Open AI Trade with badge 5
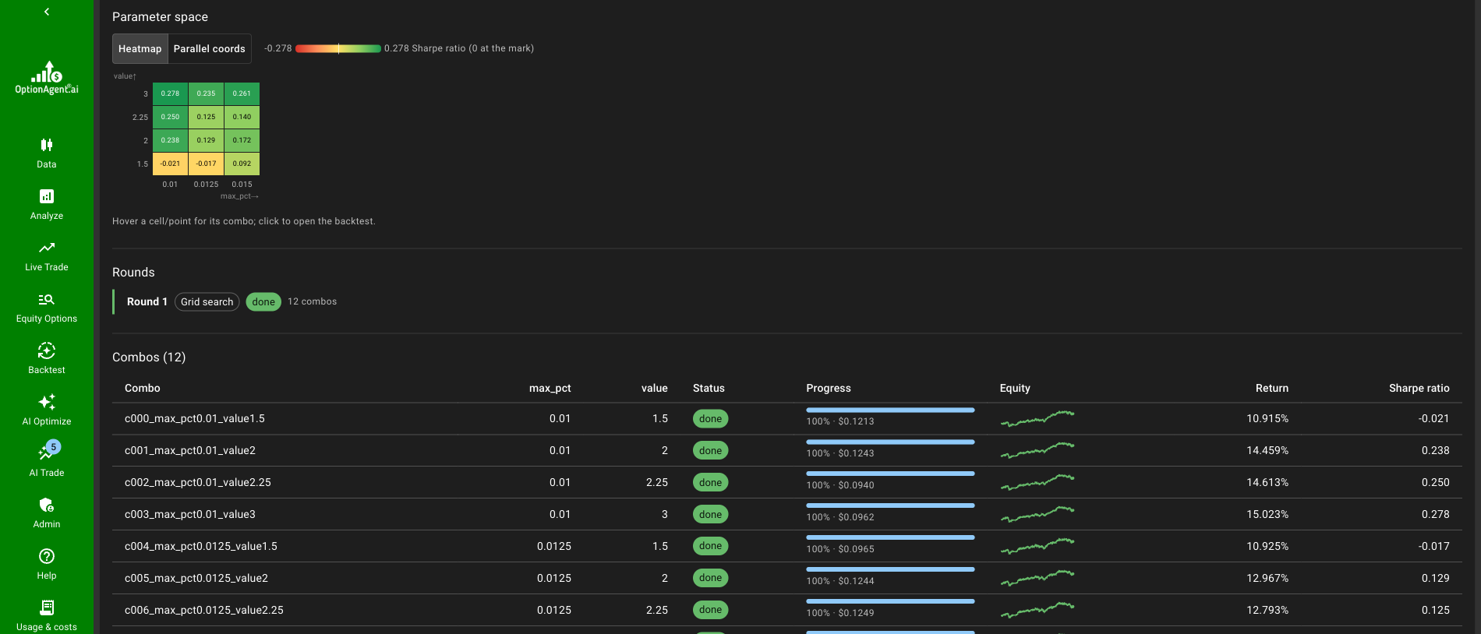The width and height of the screenshot is (1481, 634). pos(47,460)
